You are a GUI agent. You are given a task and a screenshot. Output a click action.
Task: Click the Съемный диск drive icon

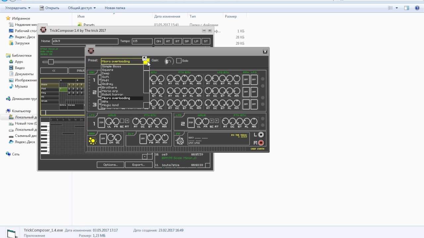(x=11, y=136)
